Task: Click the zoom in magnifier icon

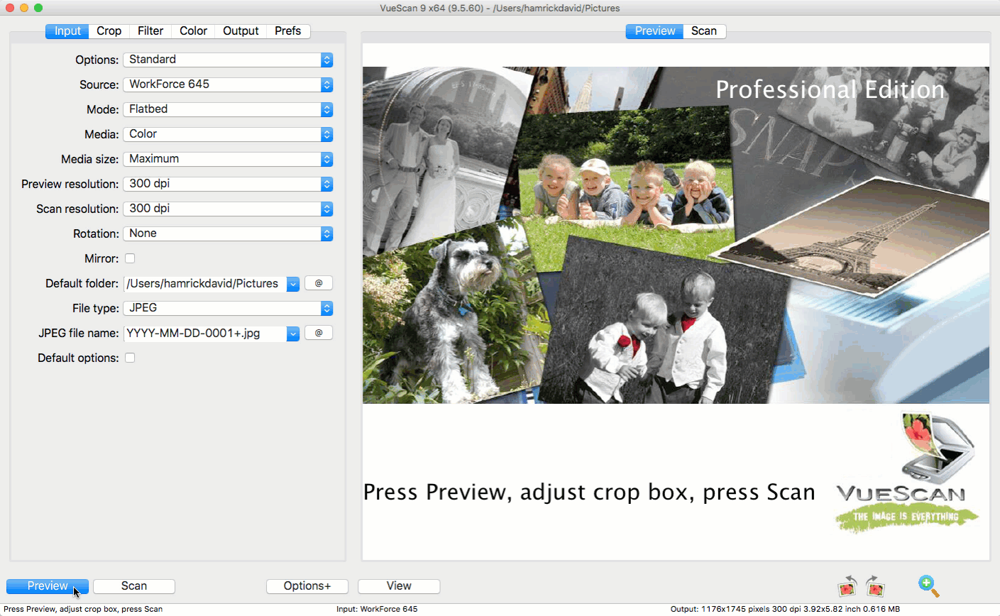Action: click(x=928, y=585)
